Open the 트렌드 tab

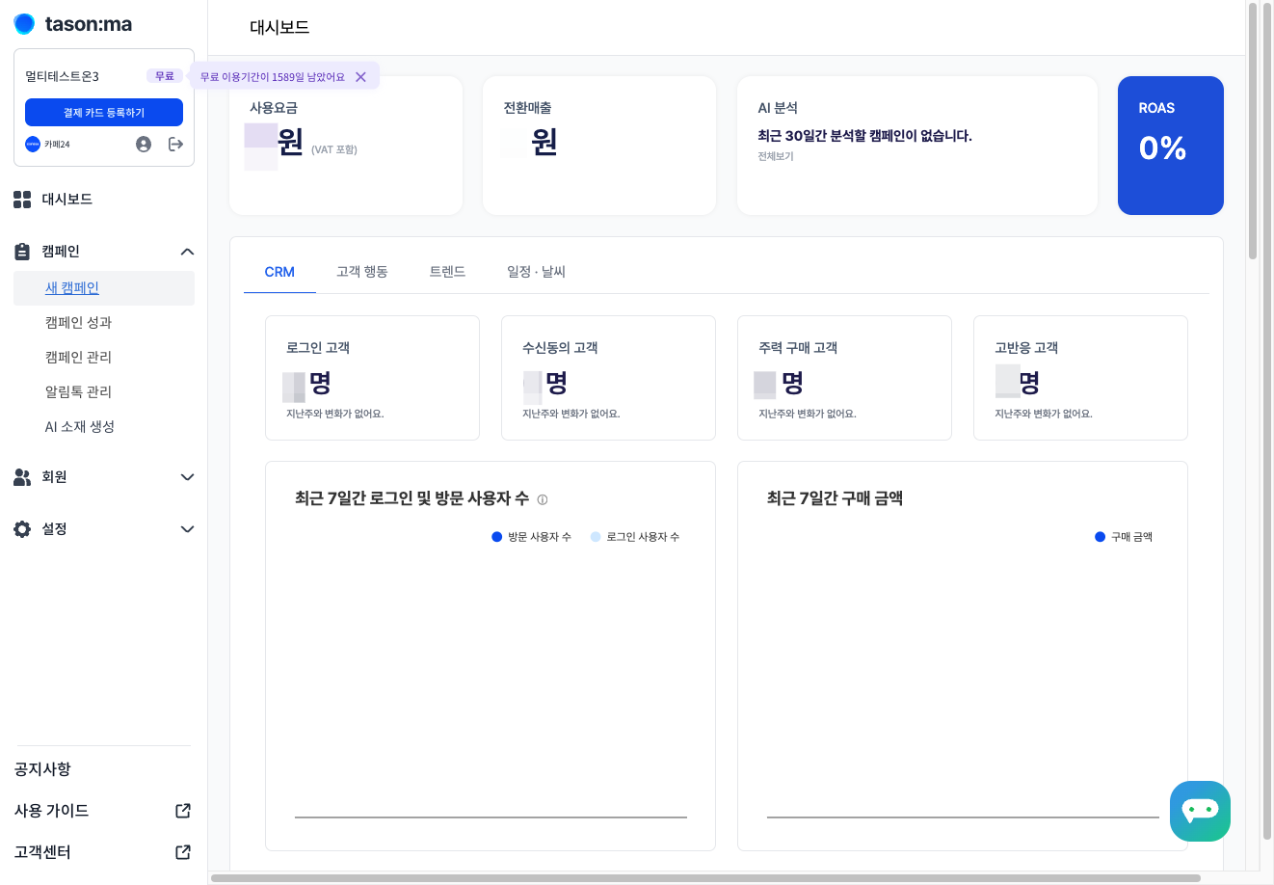click(x=447, y=272)
